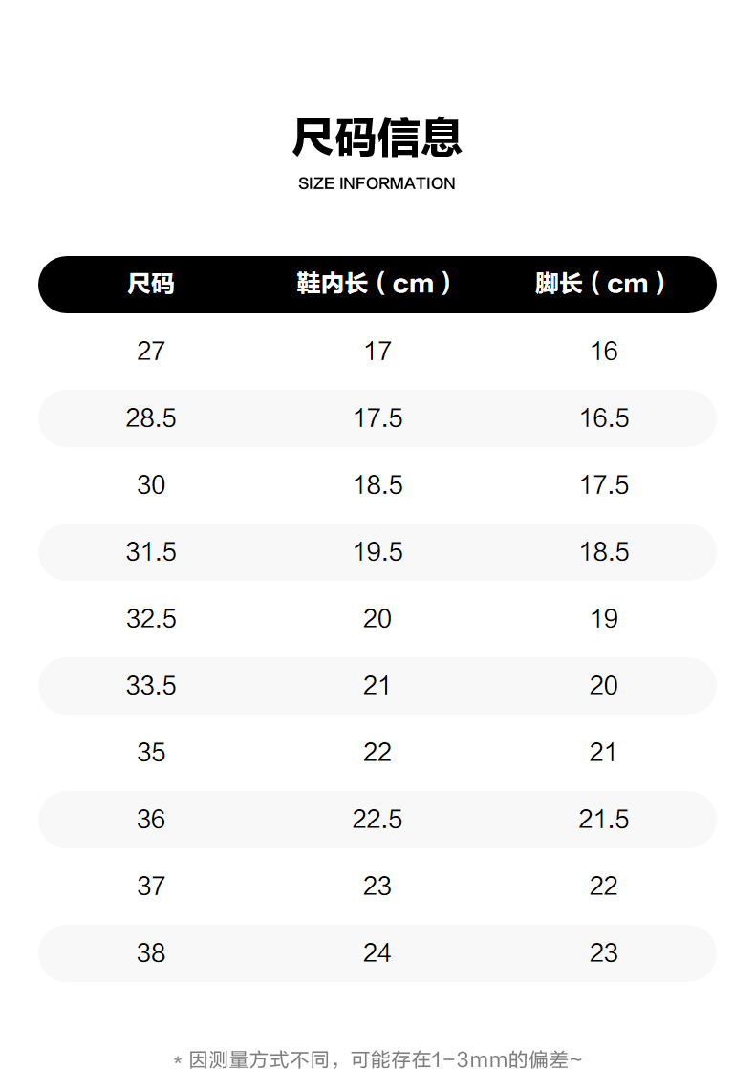
Task: Select the 脚长（cm）column header
Action: coord(603,284)
